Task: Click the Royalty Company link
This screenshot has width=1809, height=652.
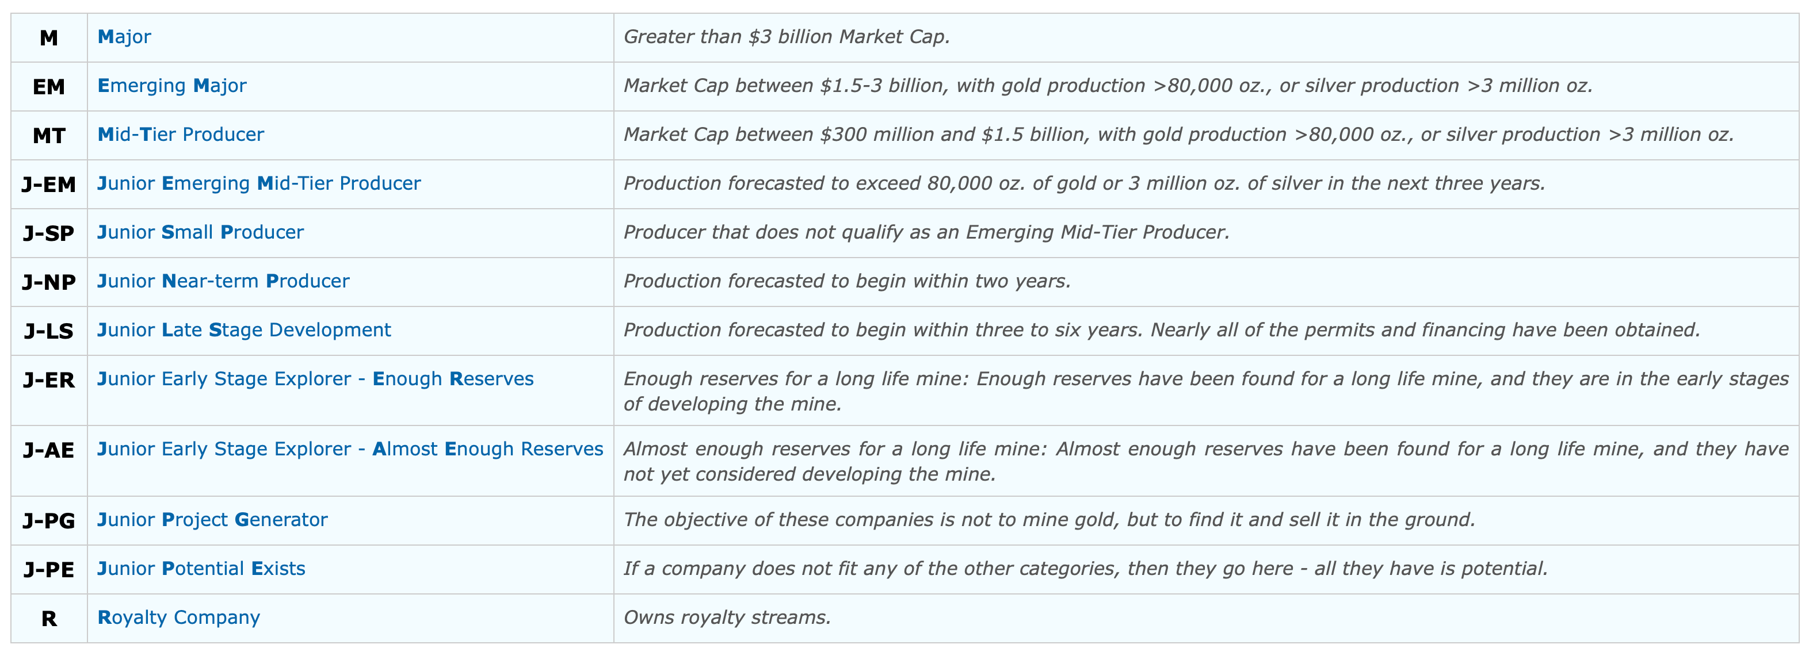Action: pos(179,618)
